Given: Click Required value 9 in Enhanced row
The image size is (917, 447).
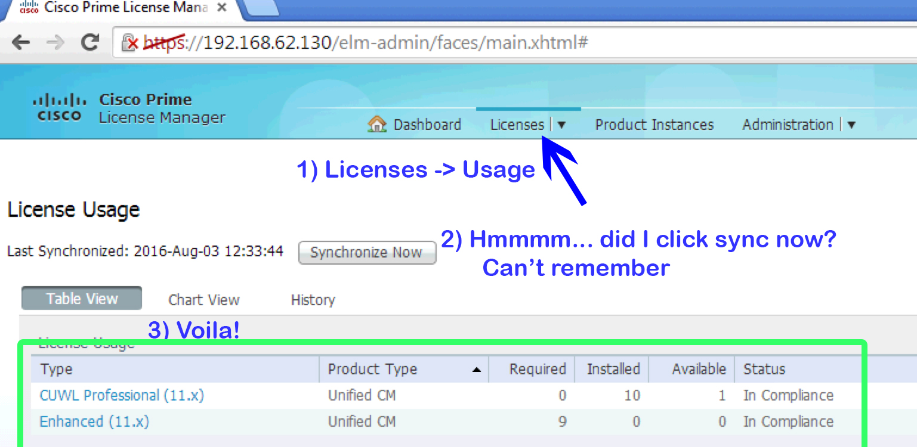Looking at the screenshot, I should (562, 421).
